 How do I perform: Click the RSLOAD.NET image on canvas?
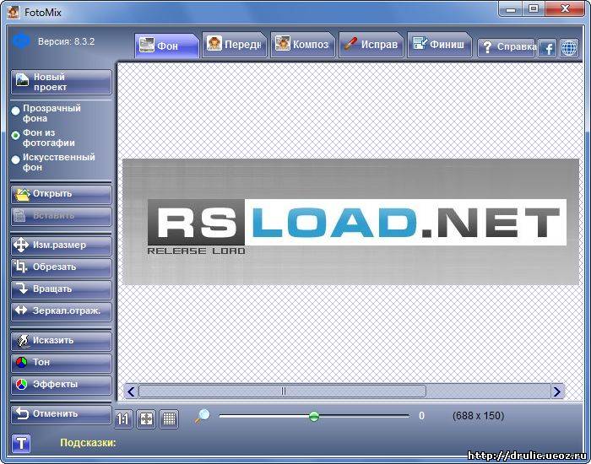click(350, 221)
